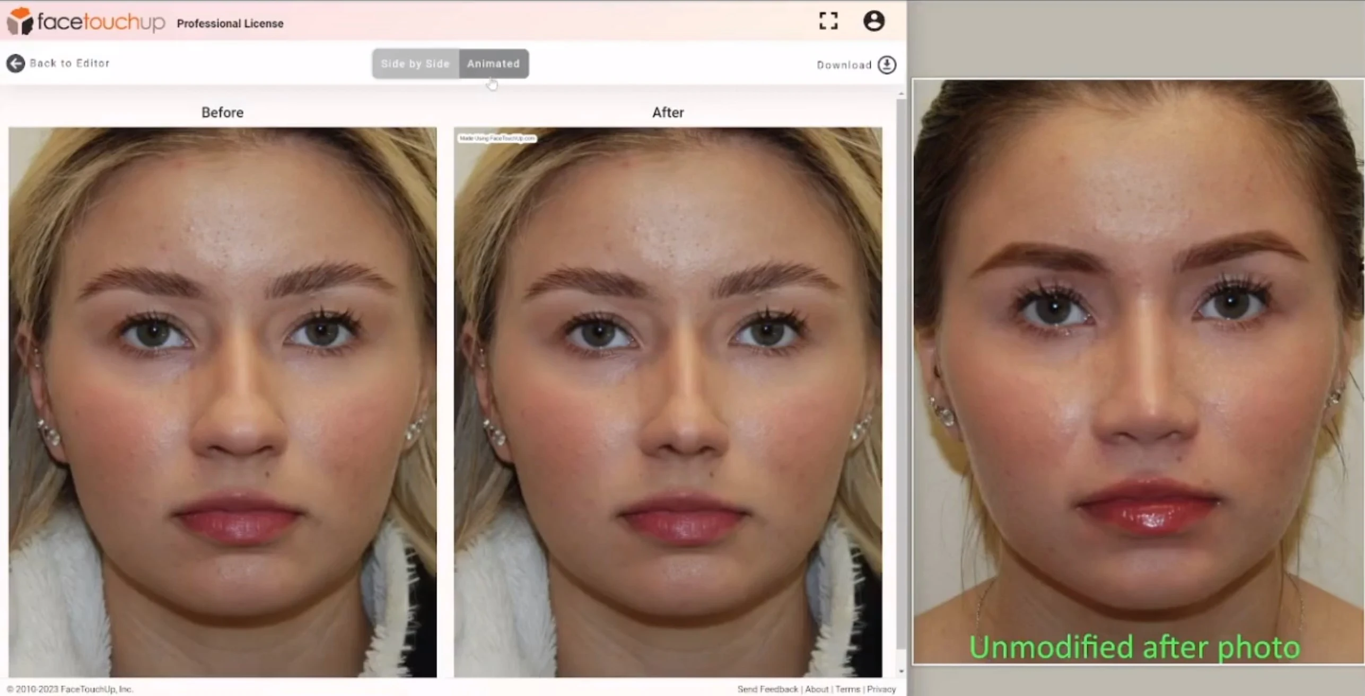Open the Send Feedback link
Screen dimensions: 1365x696
click(767, 689)
